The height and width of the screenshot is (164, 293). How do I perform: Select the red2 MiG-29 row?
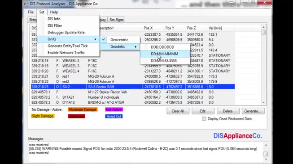coord(133,81)
